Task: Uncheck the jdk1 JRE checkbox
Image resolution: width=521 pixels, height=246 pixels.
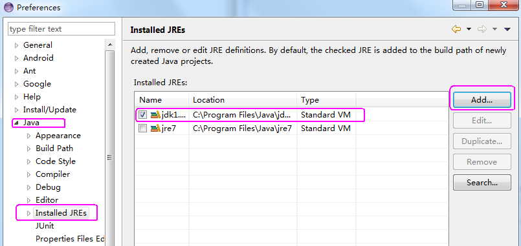Action: (x=142, y=115)
